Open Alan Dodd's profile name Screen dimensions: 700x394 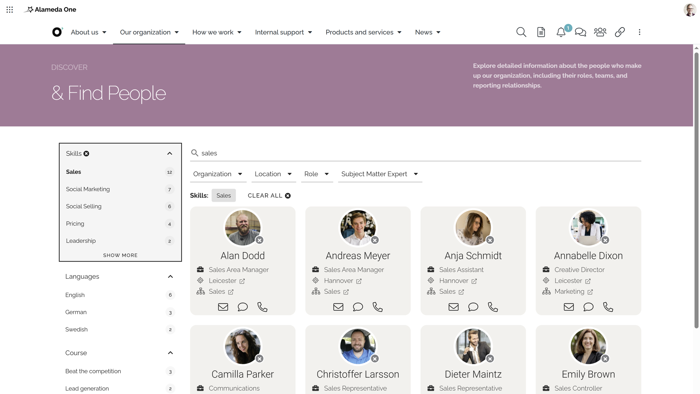tap(243, 256)
